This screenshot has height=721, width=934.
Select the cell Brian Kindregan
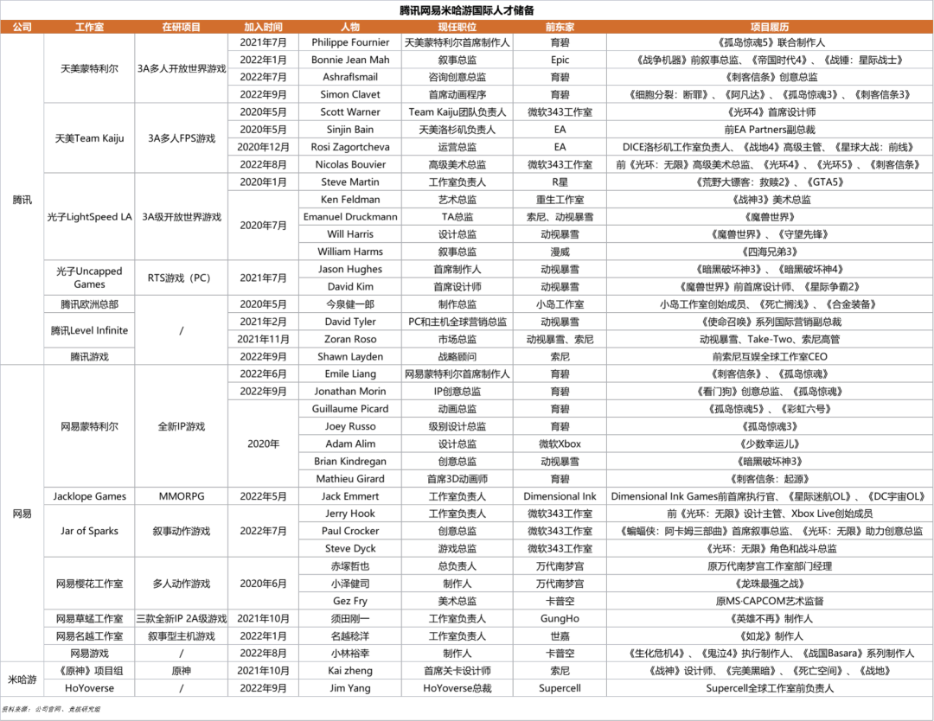coord(350,462)
